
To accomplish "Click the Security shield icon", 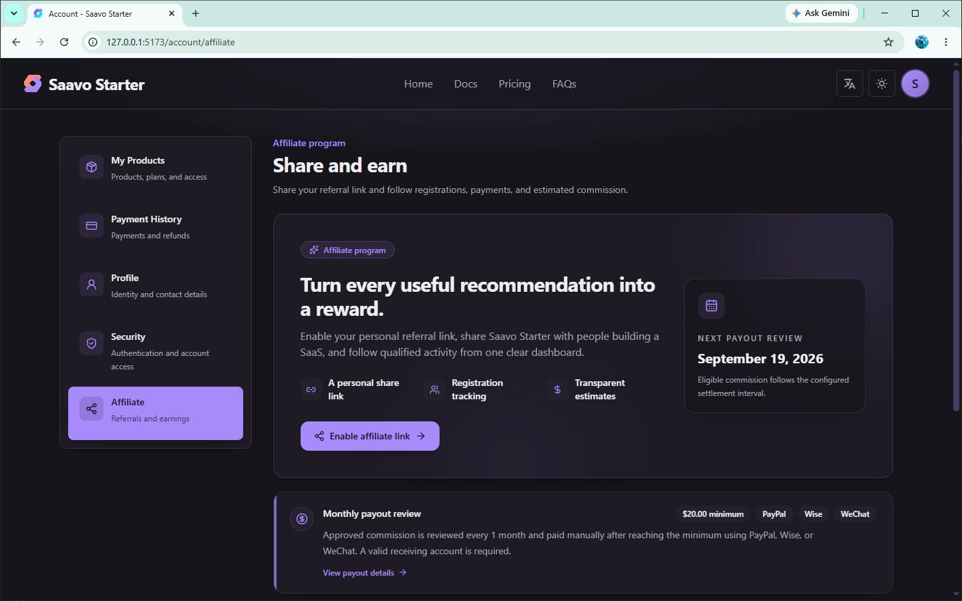I will 92,343.
